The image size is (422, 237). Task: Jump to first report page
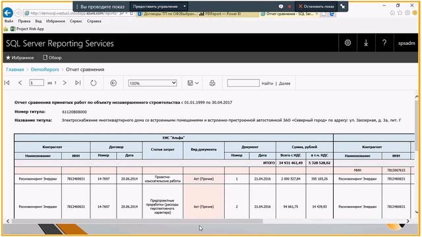pos(7,83)
